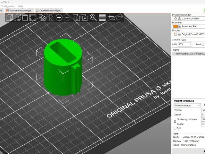Click the print settings gear icon
Viewport: 205px width, 154px height.
pos(176,19)
